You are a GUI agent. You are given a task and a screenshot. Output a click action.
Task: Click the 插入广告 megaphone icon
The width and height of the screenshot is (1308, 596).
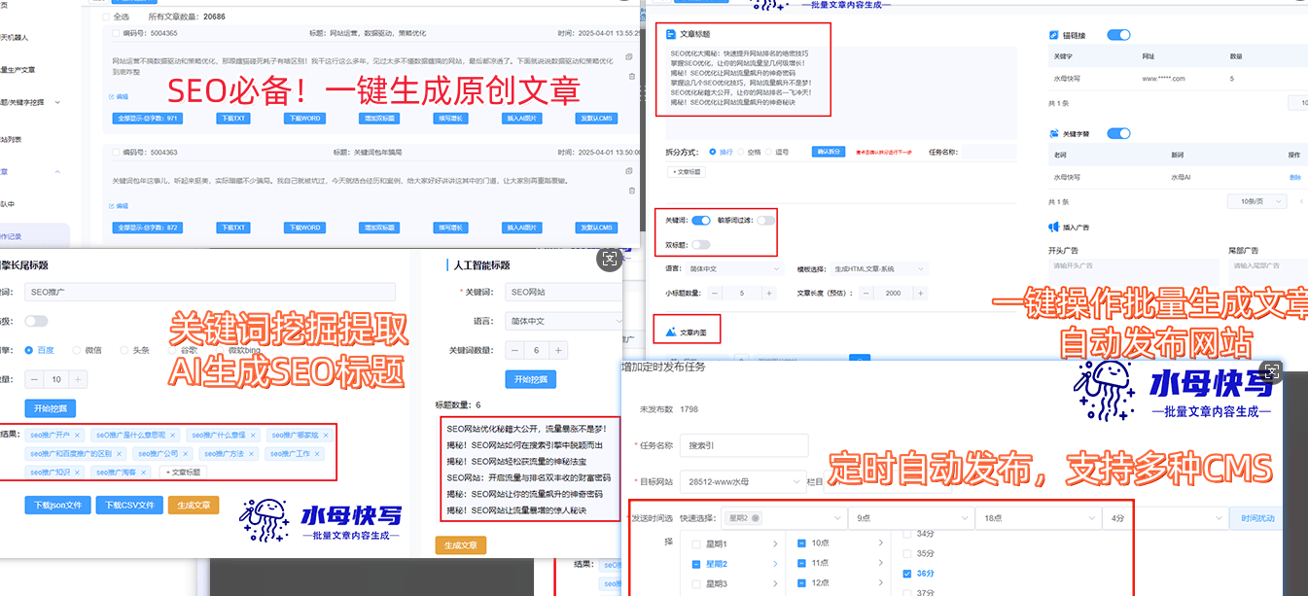click(1054, 227)
